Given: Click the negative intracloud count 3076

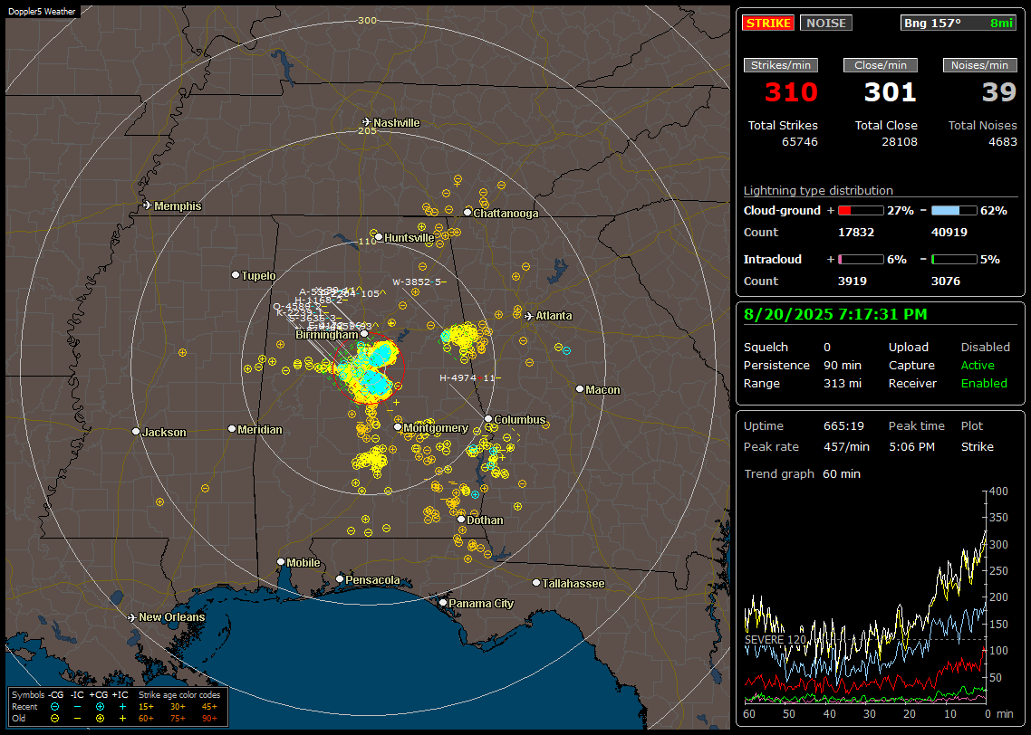Looking at the screenshot, I should point(946,282).
